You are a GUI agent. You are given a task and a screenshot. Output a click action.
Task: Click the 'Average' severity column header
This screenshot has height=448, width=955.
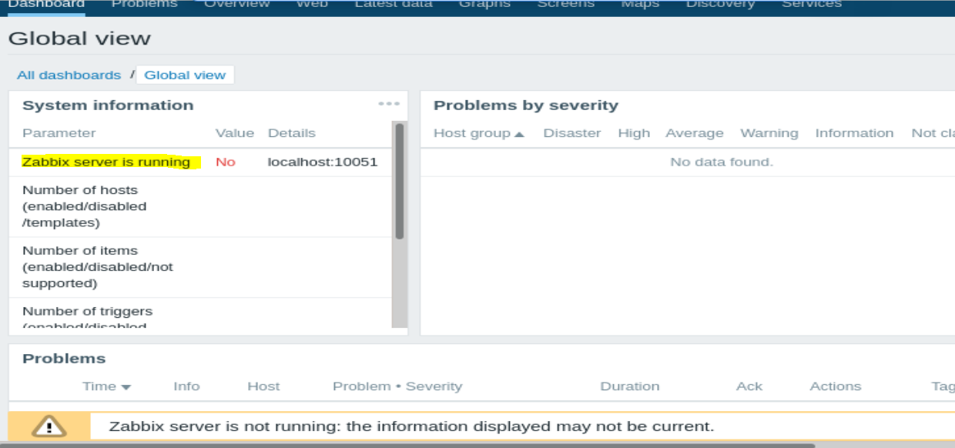pyautogui.click(x=695, y=133)
